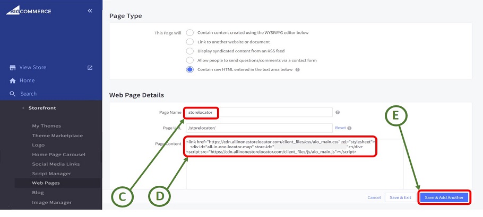Click into the Page URL field
Viewport: 483px width, 217px height.
click(x=258, y=128)
